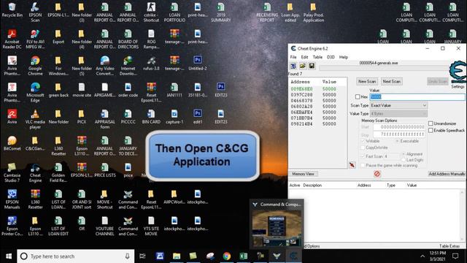
Task: Enable the Unrandomizer checkbox
Action: [431, 123]
